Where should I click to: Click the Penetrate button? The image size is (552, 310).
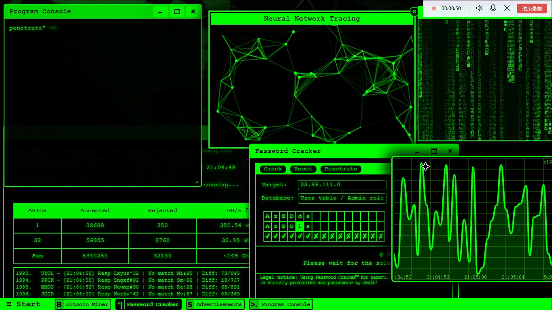point(341,169)
